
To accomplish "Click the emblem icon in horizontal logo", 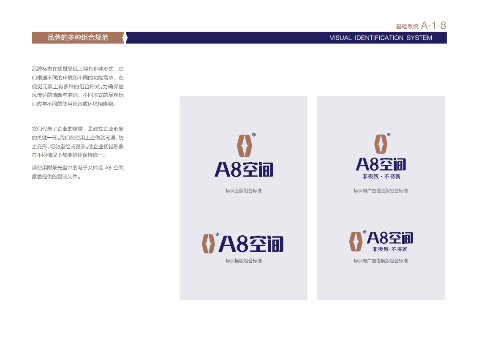I will (208, 243).
